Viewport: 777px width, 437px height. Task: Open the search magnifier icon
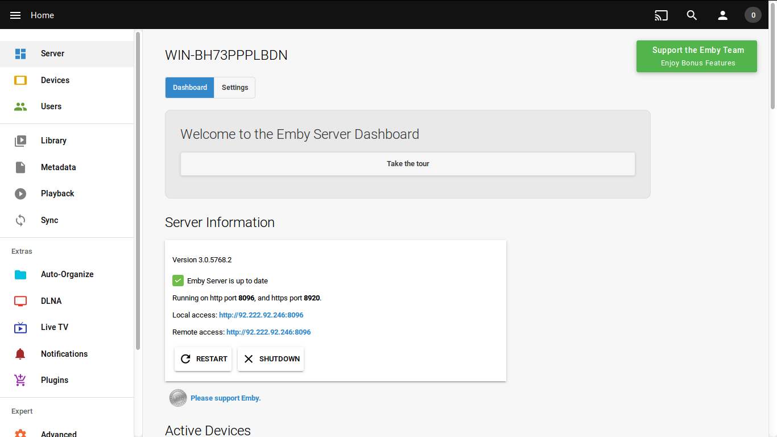[x=692, y=15]
